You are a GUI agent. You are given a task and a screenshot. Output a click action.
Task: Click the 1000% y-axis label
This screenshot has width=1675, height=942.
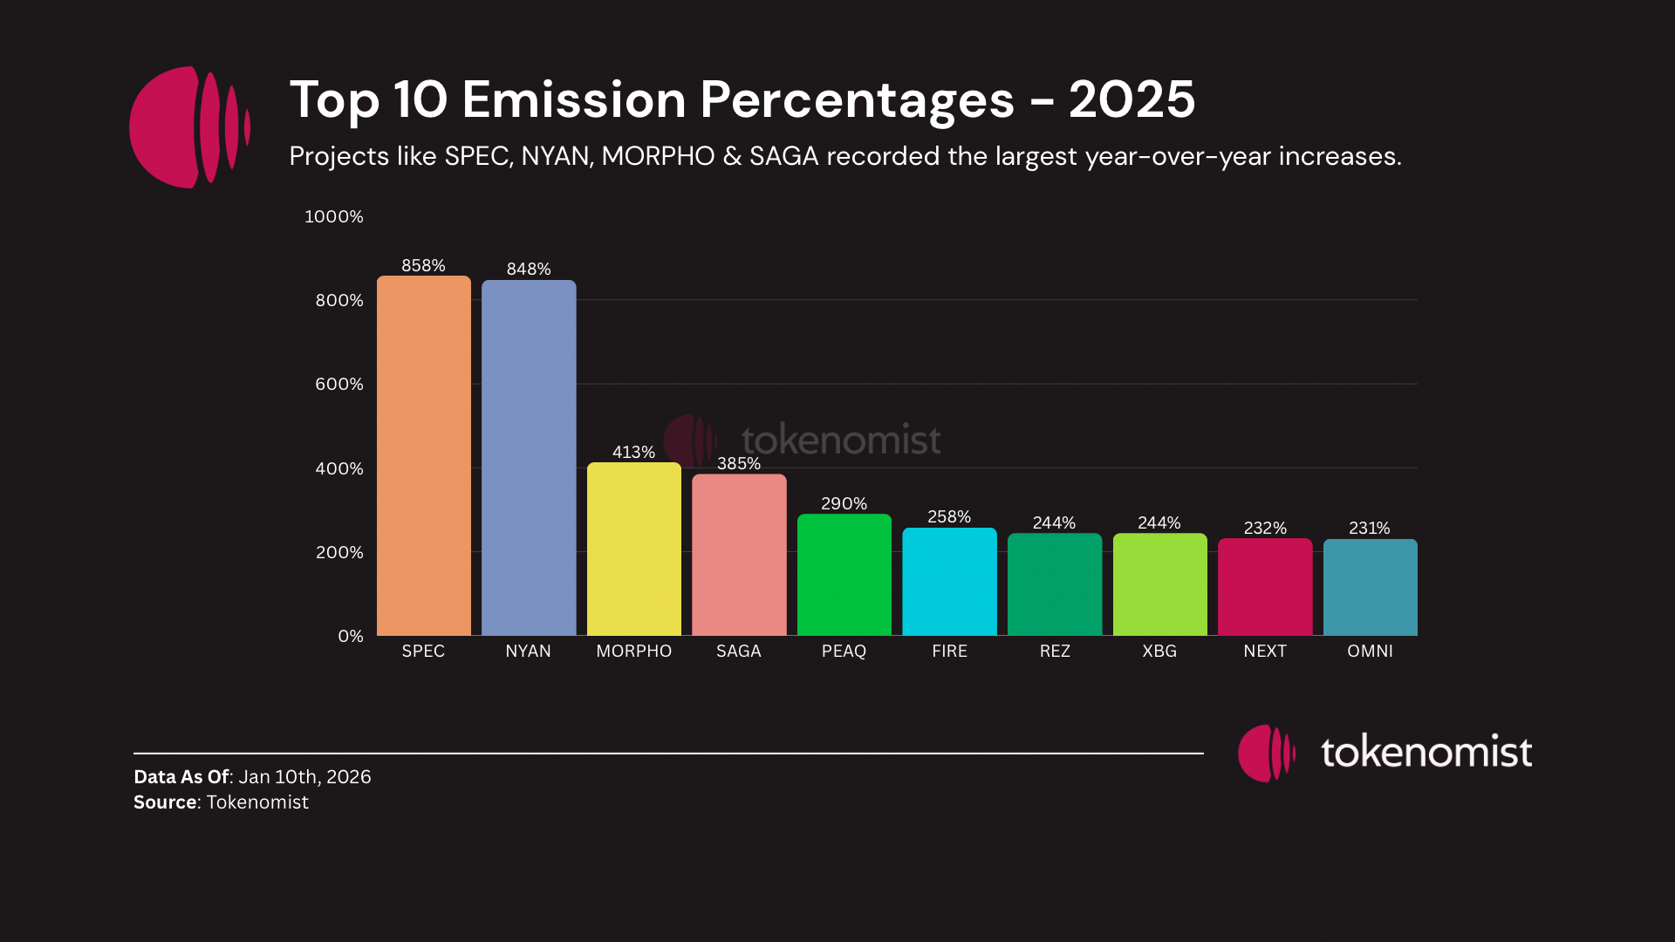click(333, 216)
